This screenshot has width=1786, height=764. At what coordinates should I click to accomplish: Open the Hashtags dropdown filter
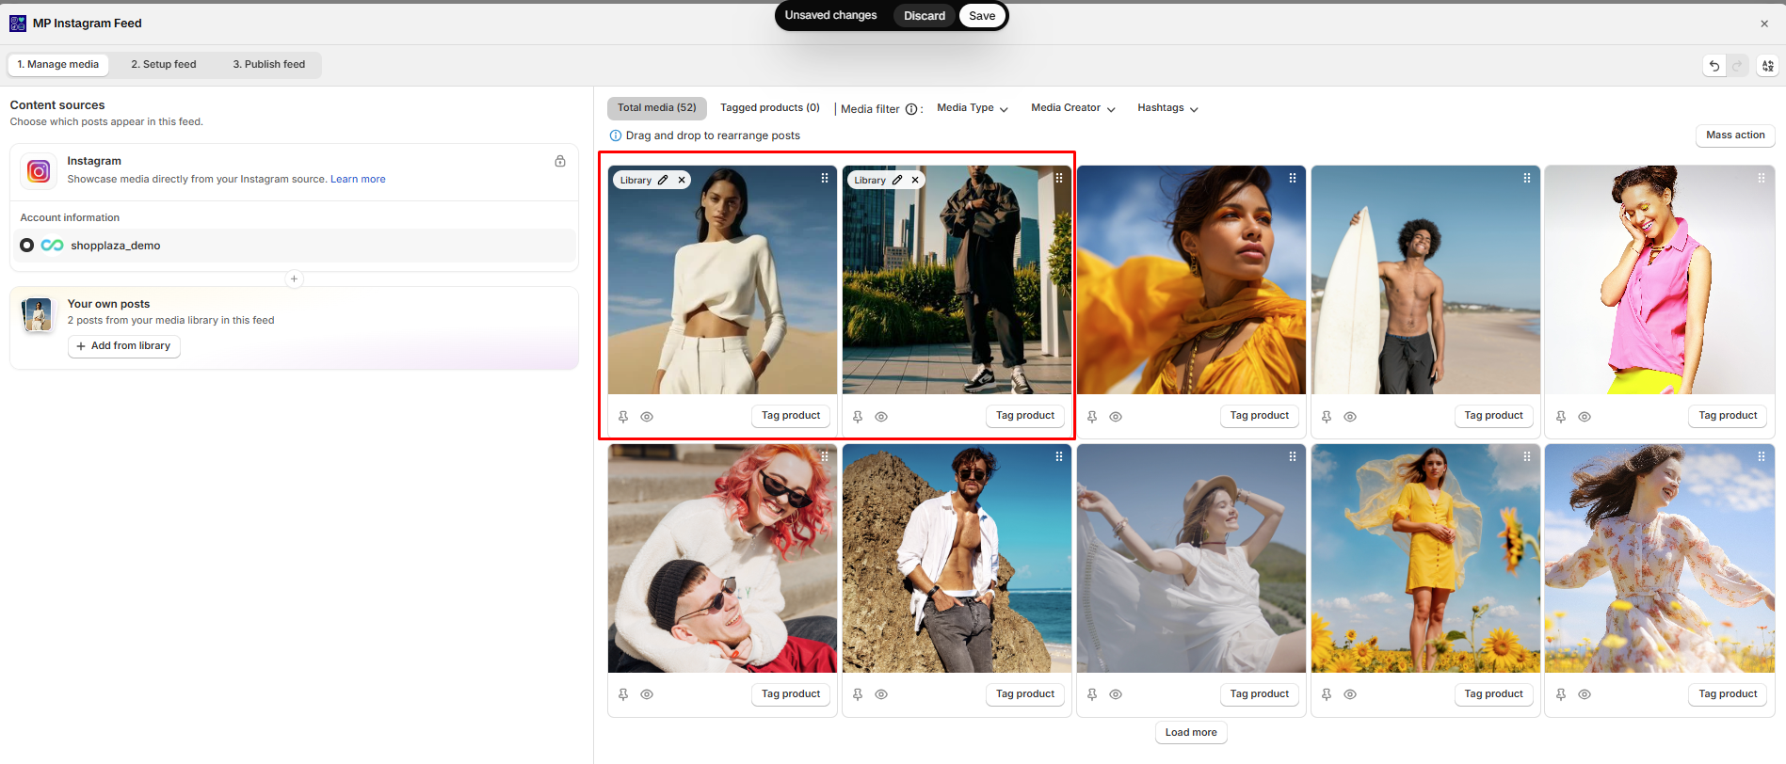pos(1167,108)
